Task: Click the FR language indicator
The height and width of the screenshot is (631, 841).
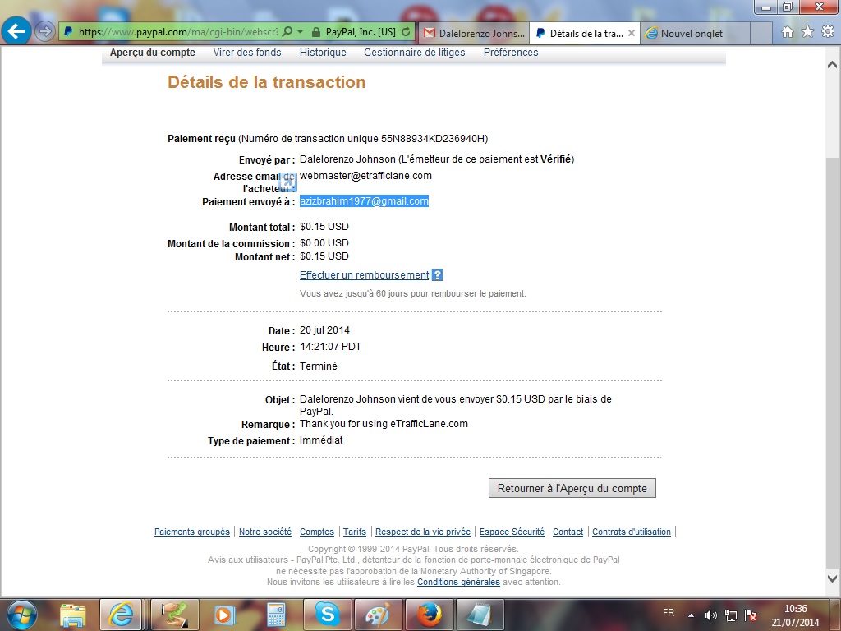Action: pos(669,613)
